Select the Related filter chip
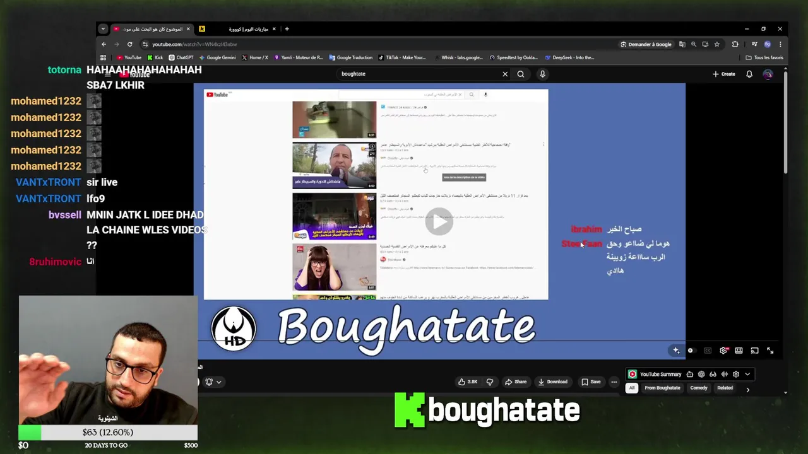Screen dimensions: 808x454 (725, 388)
